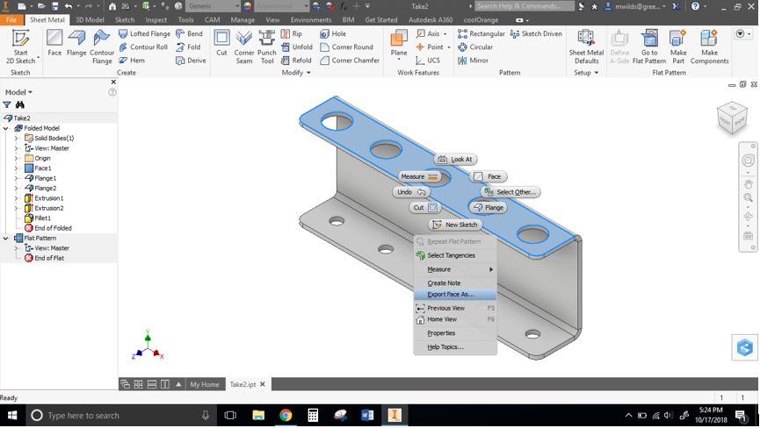Switch to the Inspect ribbon tab
Image resolution: width=760 pixels, height=428 pixels.
(156, 20)
